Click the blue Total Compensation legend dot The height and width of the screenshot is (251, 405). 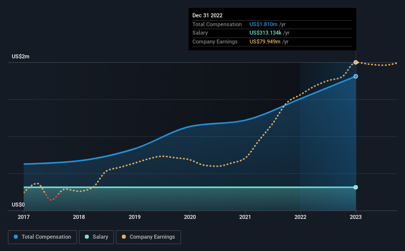[16, 237]
